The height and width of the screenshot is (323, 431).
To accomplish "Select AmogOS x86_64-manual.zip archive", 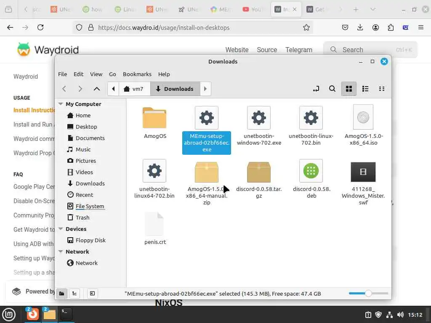I will [x=207, y=183].
